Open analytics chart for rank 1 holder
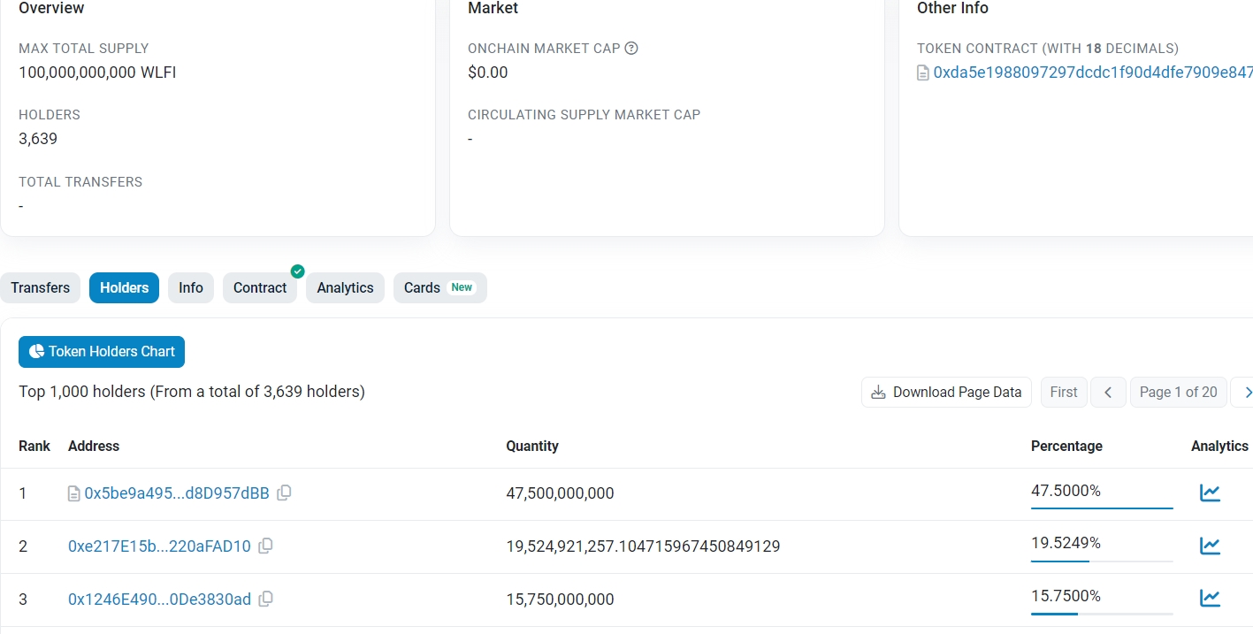 click(1210, 493)
